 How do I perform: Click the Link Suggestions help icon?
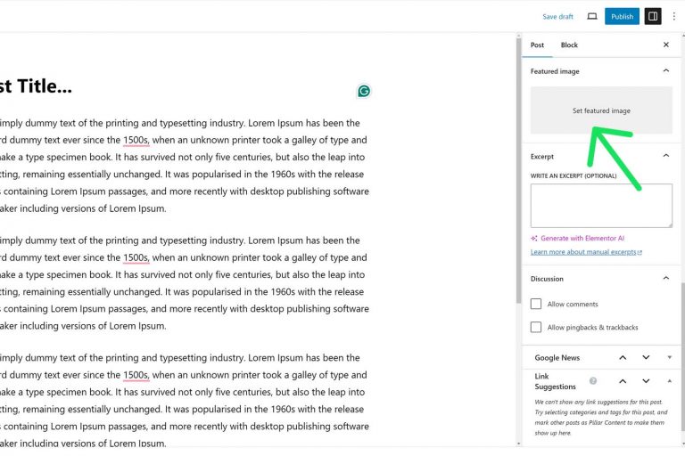pos(593,380)
